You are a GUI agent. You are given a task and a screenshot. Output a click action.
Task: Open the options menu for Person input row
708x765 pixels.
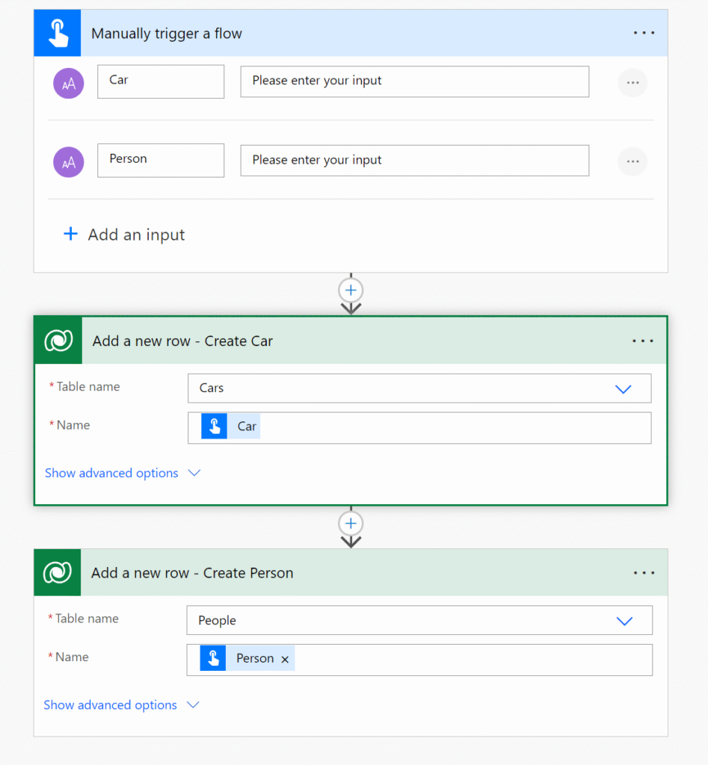[x=632, y=161]
